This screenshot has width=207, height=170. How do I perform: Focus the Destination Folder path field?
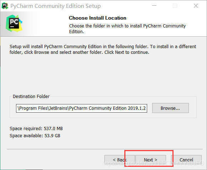82,108
